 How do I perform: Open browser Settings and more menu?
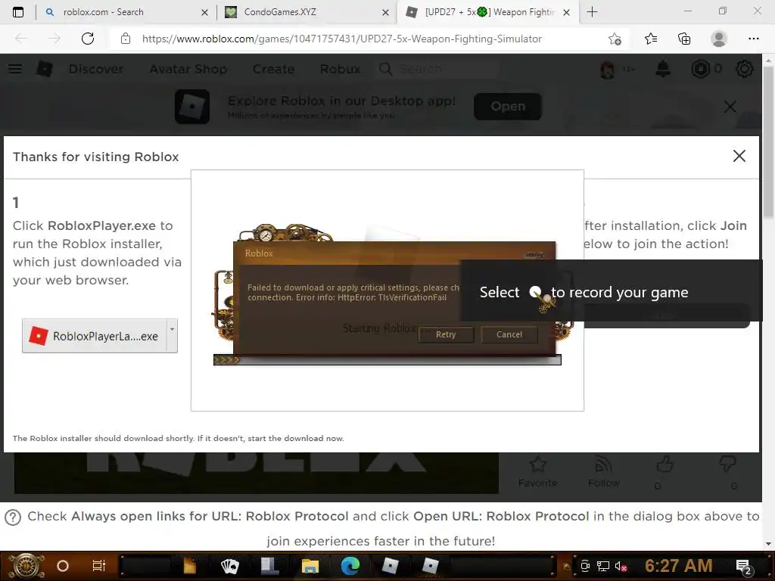(x=753, y=39)
